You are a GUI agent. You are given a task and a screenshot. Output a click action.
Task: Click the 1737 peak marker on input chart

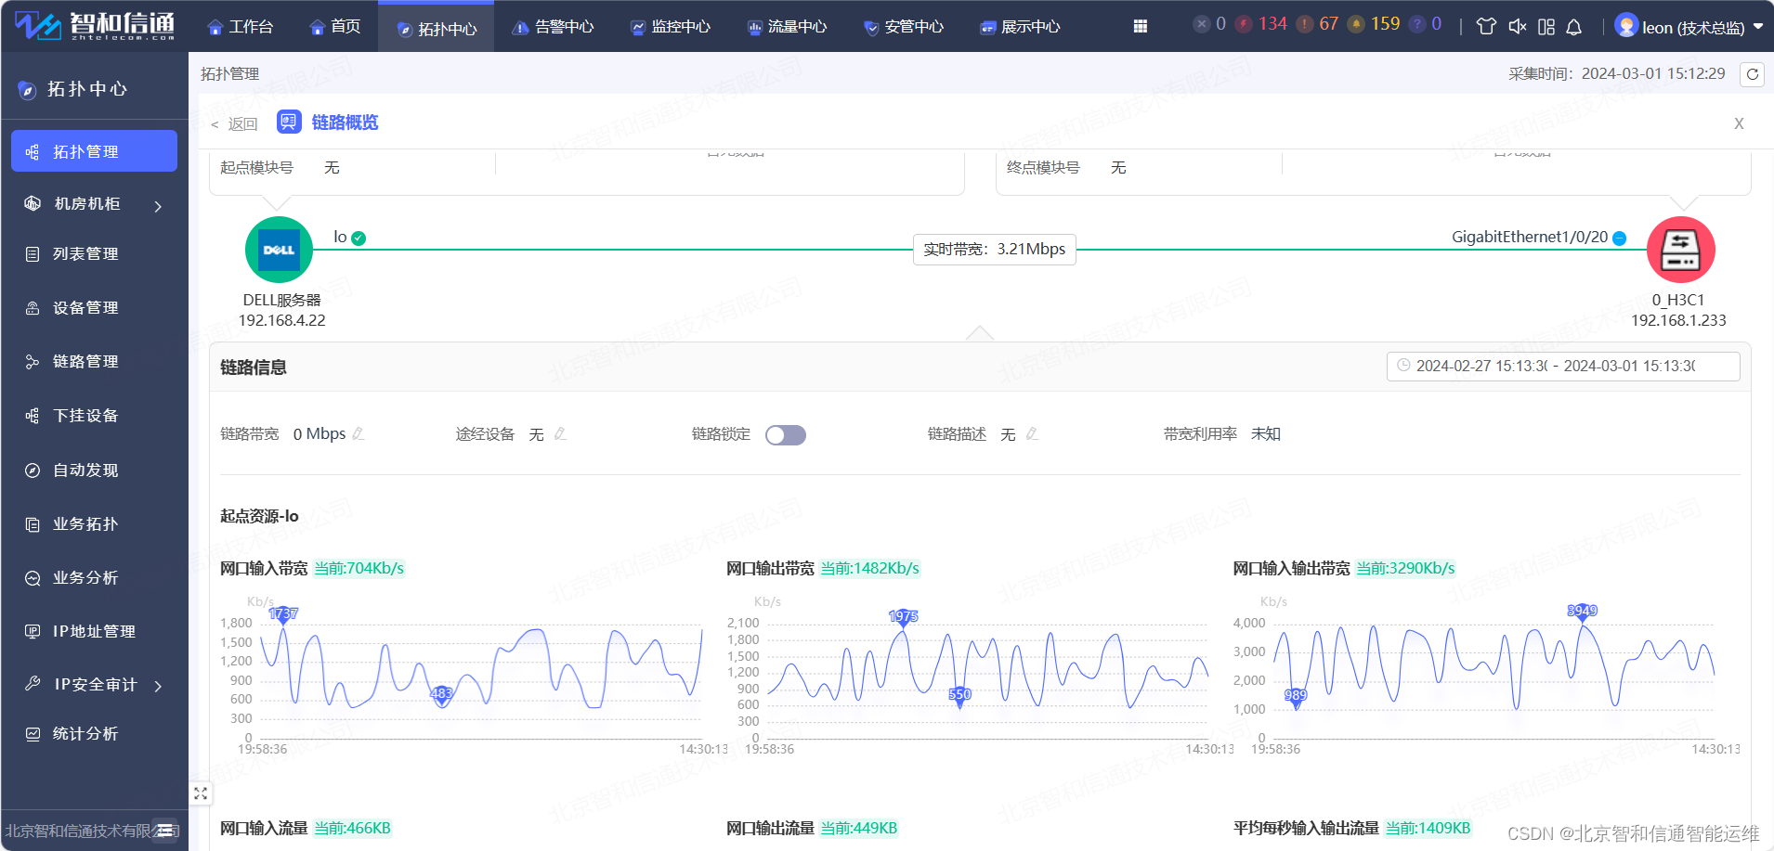[x=283, y=615]
